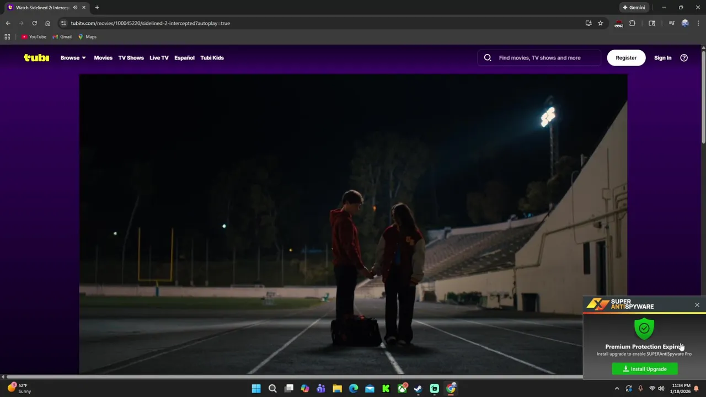Open the Movies menu item
This screenshot has width=706, height=397.
(103, 57)
